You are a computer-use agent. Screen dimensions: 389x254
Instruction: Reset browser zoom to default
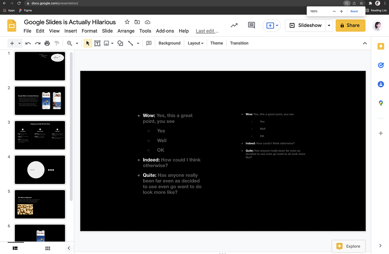tap(354, 11)
